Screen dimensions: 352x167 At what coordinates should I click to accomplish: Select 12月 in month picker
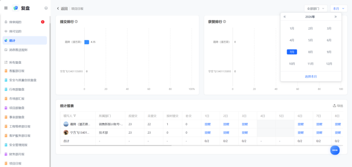[x=329, y=64]
